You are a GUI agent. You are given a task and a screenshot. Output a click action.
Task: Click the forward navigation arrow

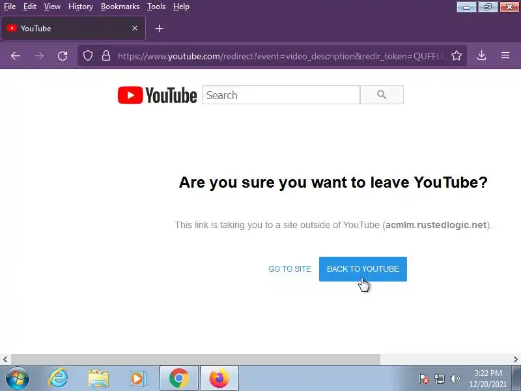(x=39, y=56)
